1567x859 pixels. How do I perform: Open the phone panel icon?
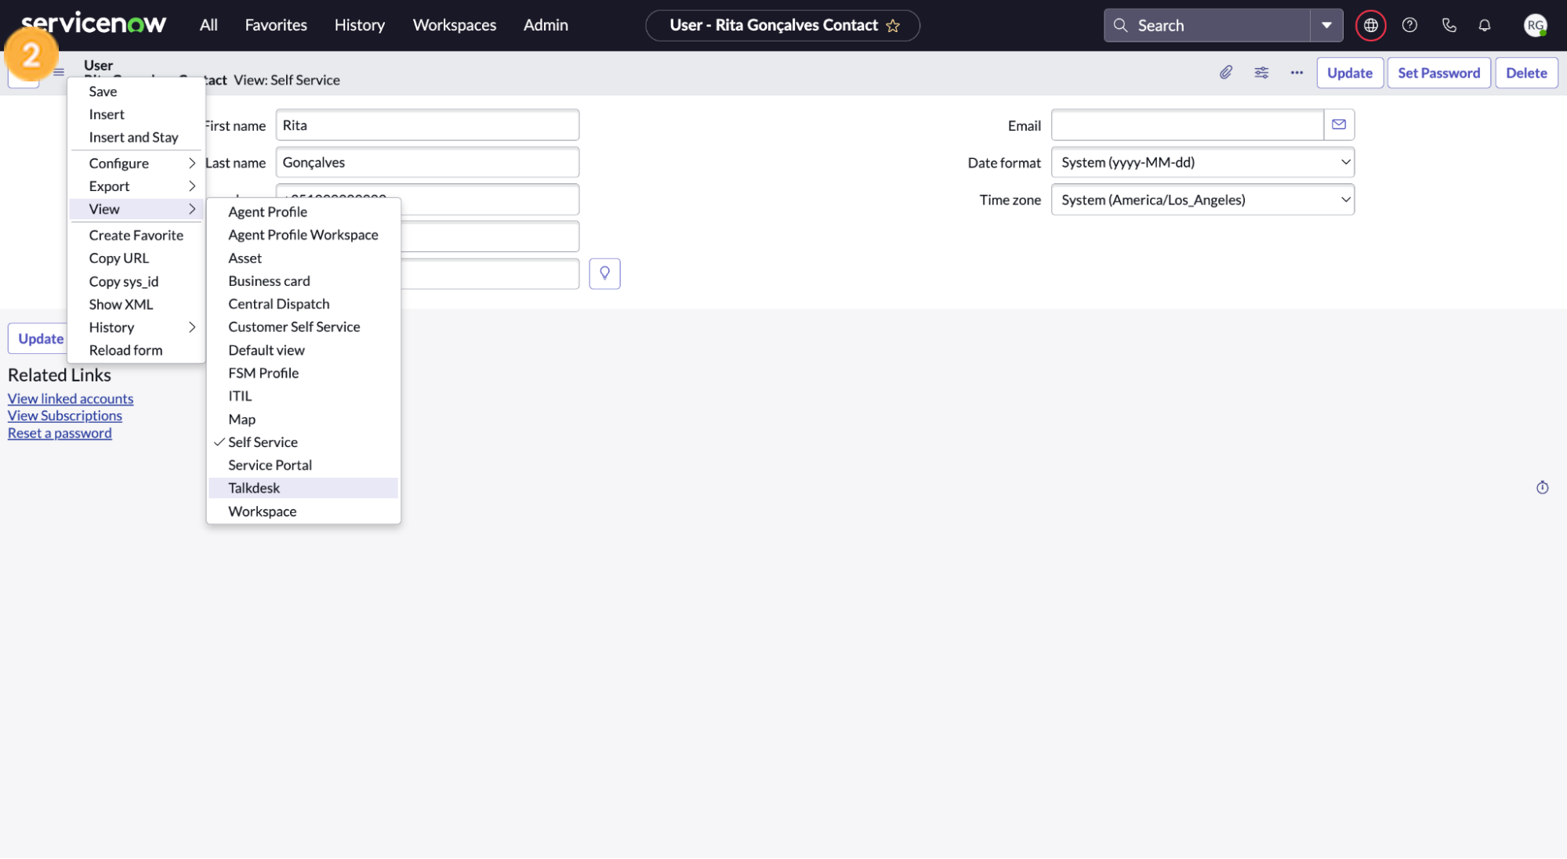point(1448,25)
